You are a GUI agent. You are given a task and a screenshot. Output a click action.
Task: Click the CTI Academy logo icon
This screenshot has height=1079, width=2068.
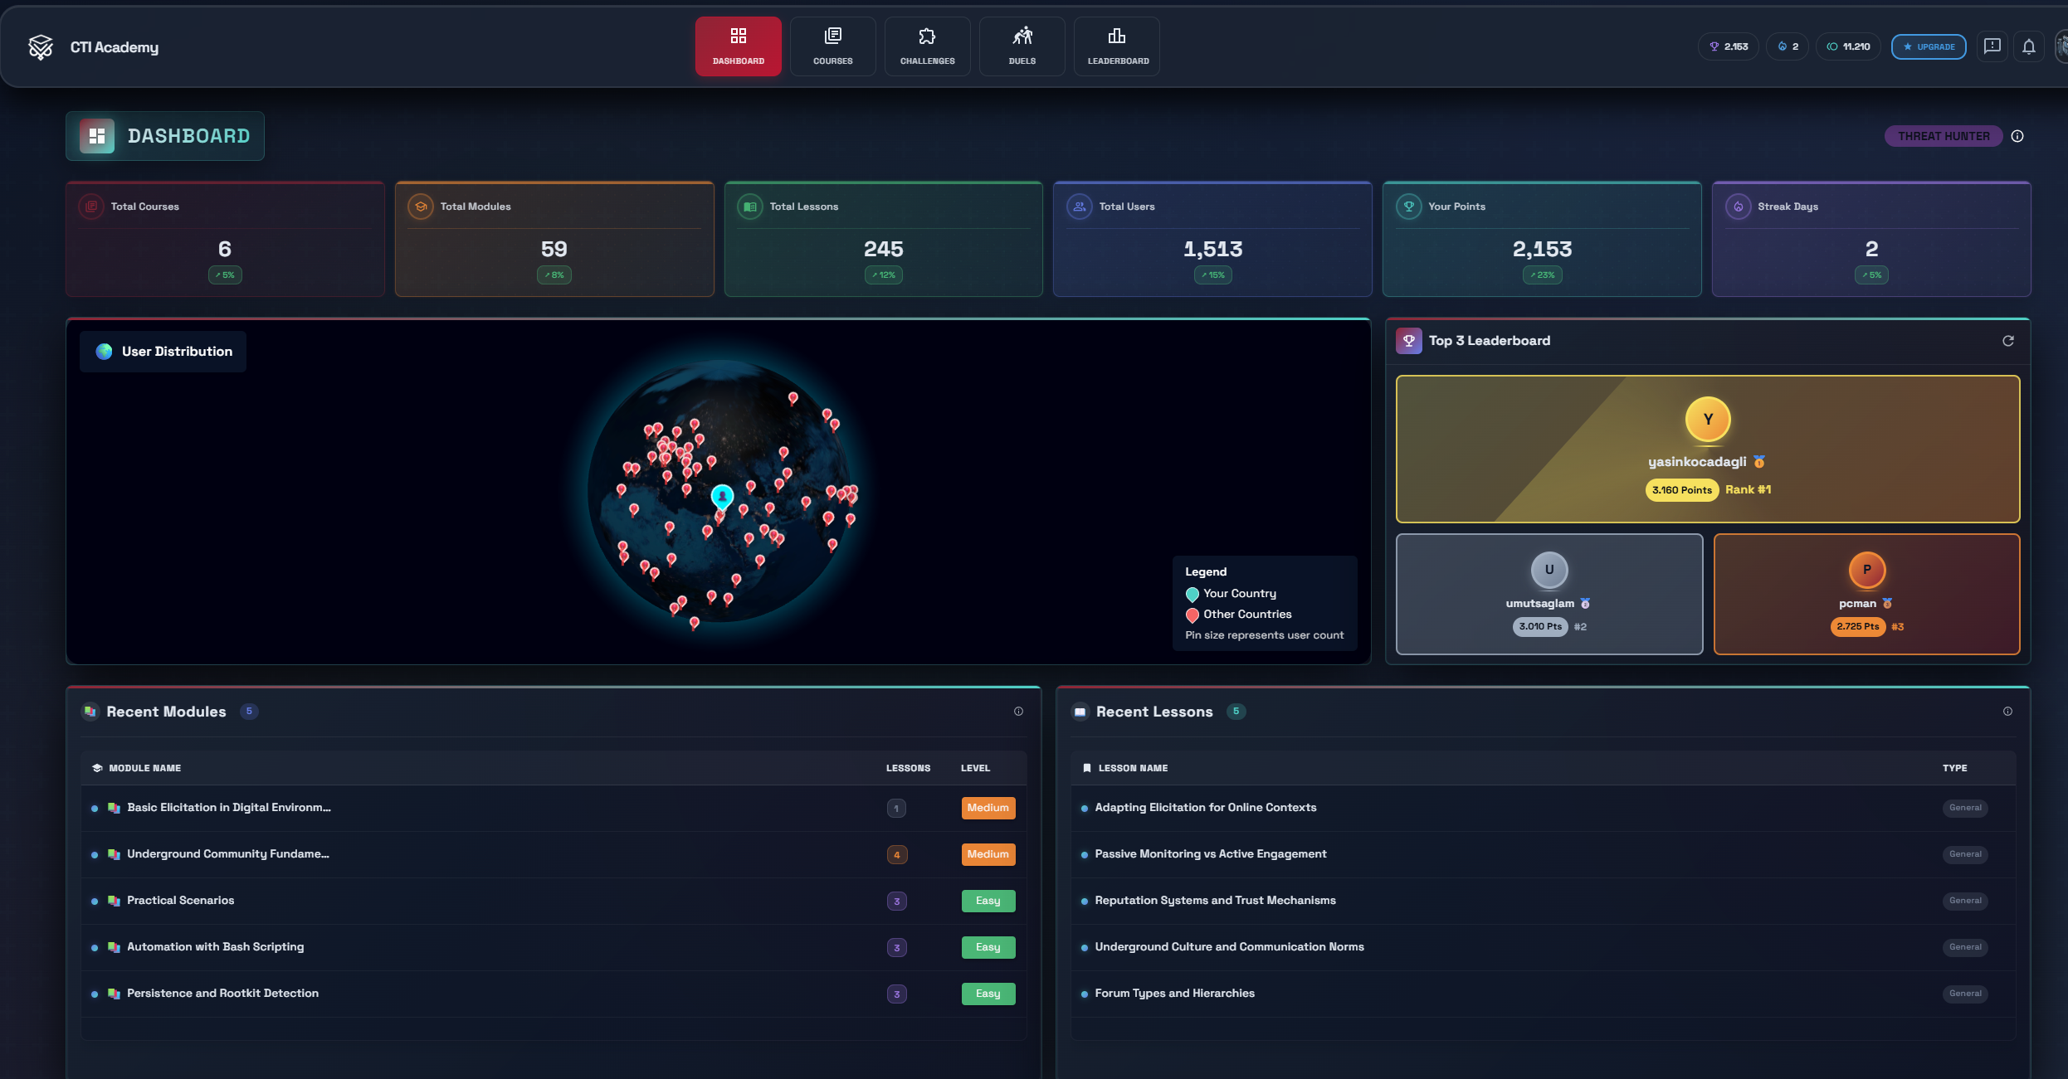[40, 47]
